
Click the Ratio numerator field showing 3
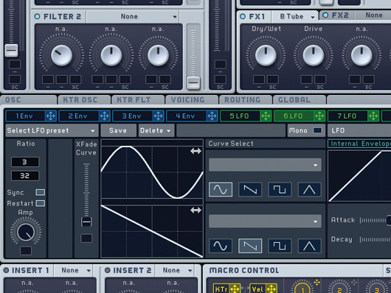point(25,162)
